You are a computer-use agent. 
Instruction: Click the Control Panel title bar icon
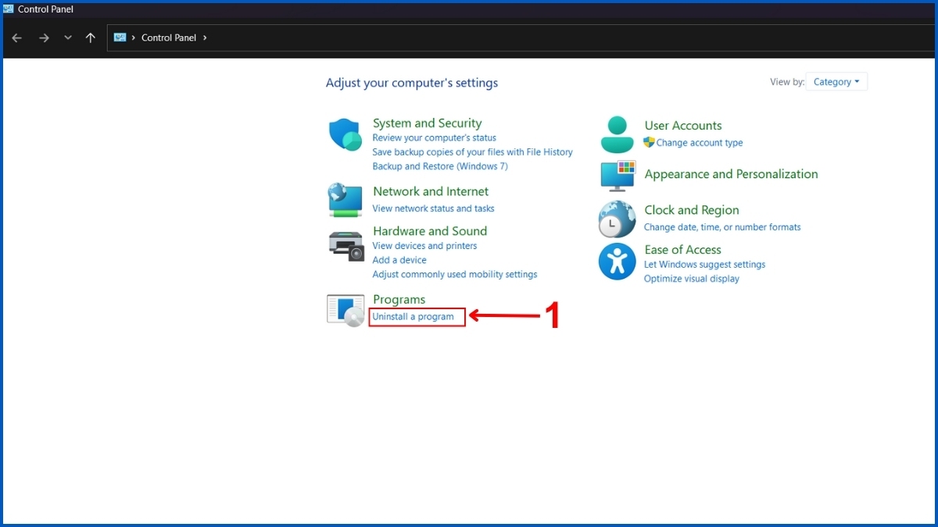9,9
